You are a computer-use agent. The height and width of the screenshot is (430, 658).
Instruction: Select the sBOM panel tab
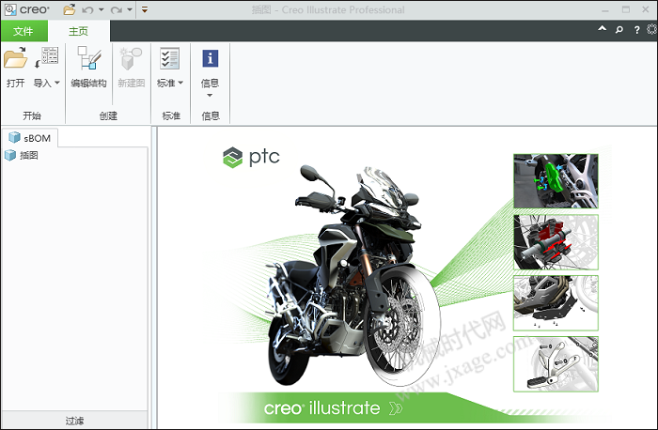pos(30,138)
